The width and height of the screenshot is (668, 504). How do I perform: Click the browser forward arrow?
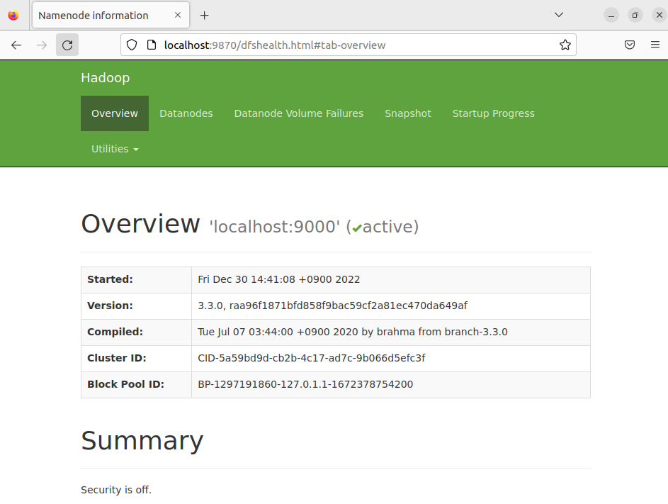click(42, 45)
